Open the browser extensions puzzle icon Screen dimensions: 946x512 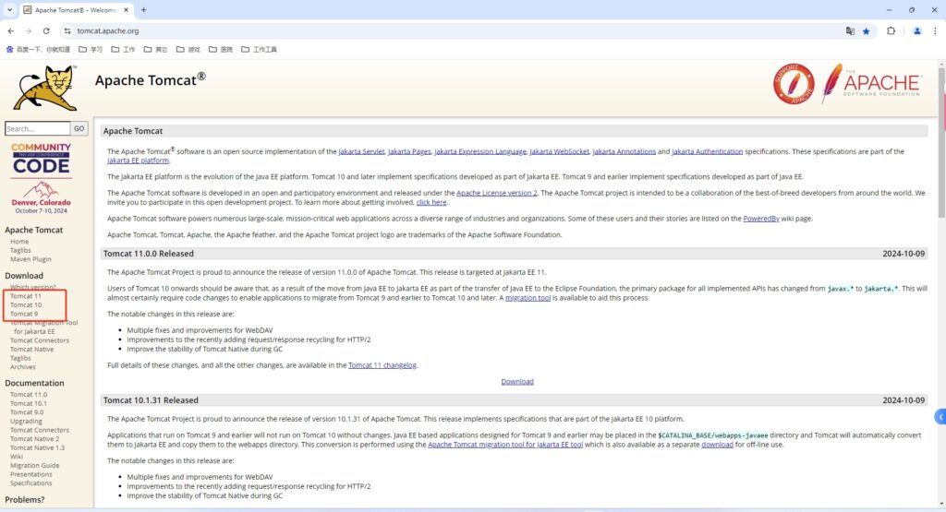[x=891, y=30]
